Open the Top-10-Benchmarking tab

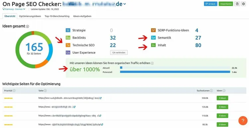(57, 16)
